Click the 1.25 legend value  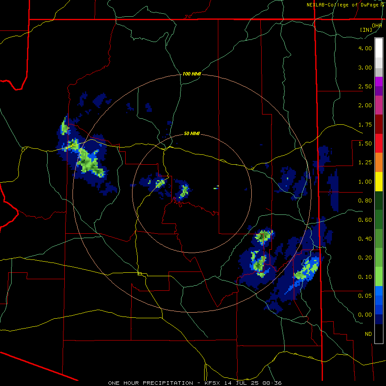[365, 163]
